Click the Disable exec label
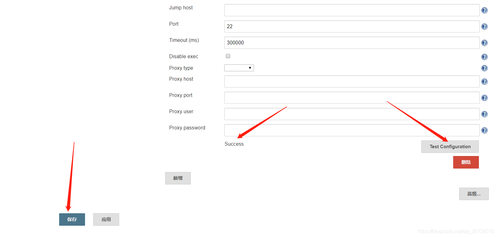This screenshot has height=237, width=497. (184, 57)
